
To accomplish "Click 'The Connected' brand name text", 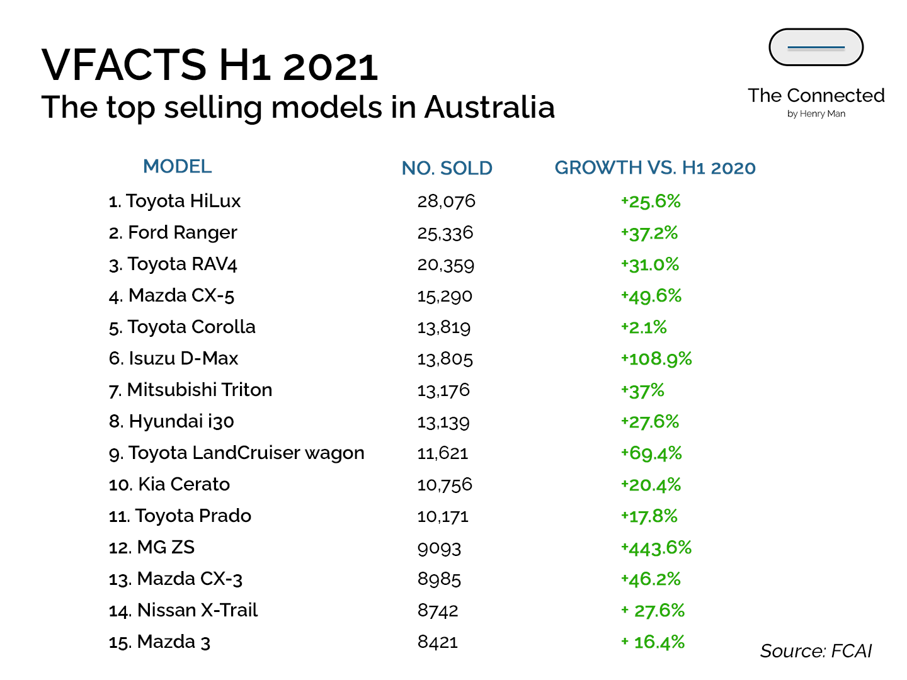I will (x=816, y=96).
